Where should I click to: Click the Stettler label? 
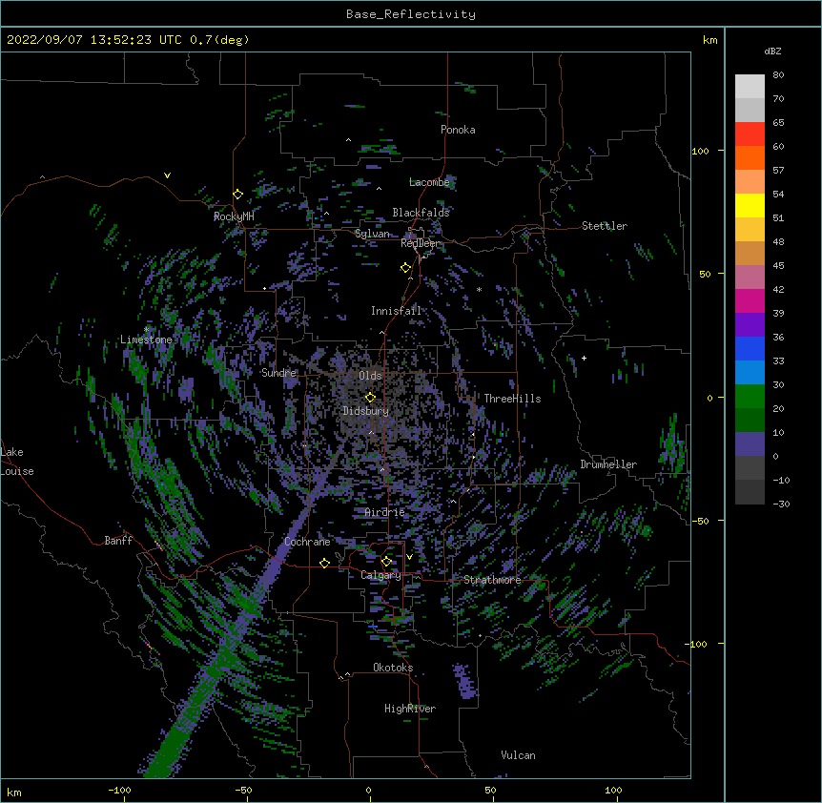[605, 226]
